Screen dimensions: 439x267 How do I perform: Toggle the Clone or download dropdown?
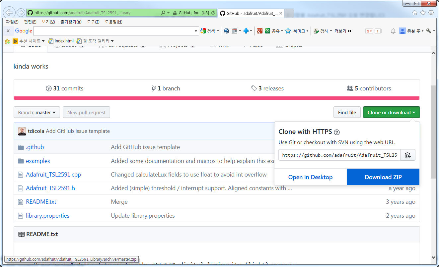[391, 112]
